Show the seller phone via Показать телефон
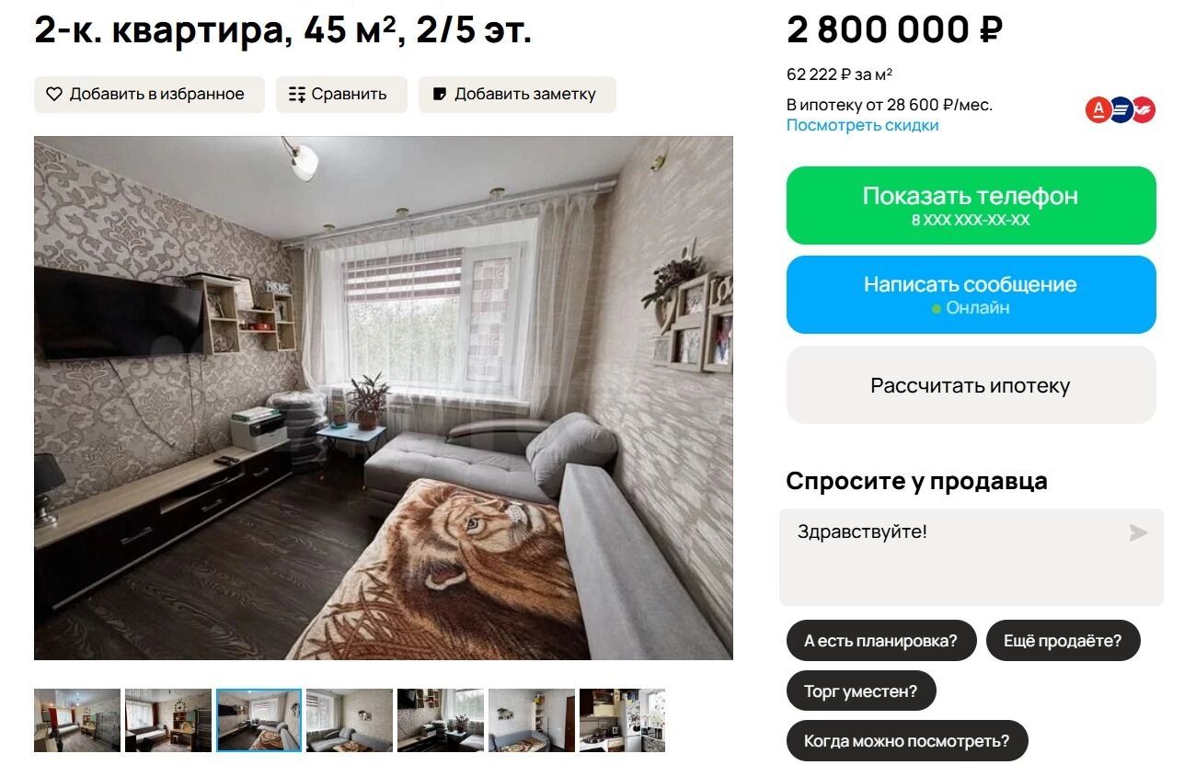This screenshot has width=1184, height=765. coord(971,205)
